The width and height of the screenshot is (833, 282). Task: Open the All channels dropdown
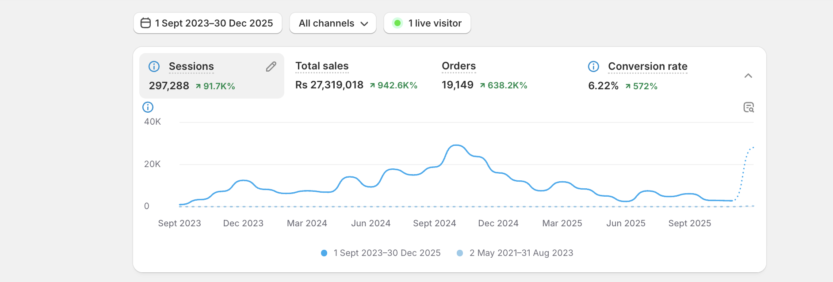click(x=332, y=23)
